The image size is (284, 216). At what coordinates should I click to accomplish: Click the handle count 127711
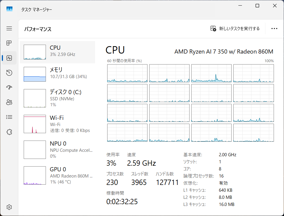click(167, 182)
